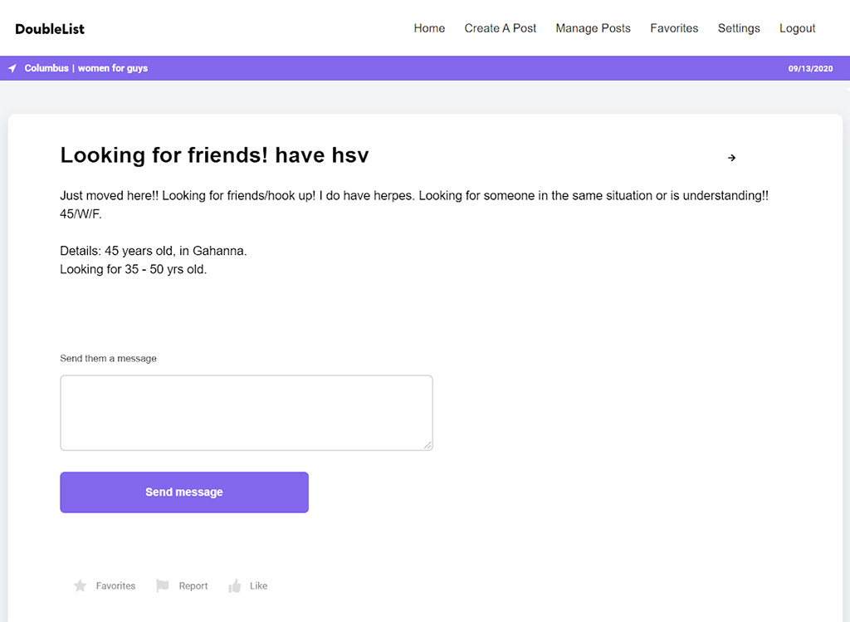
Task: Click the location arrow icon in purple bar
Action: coord(12,68)
